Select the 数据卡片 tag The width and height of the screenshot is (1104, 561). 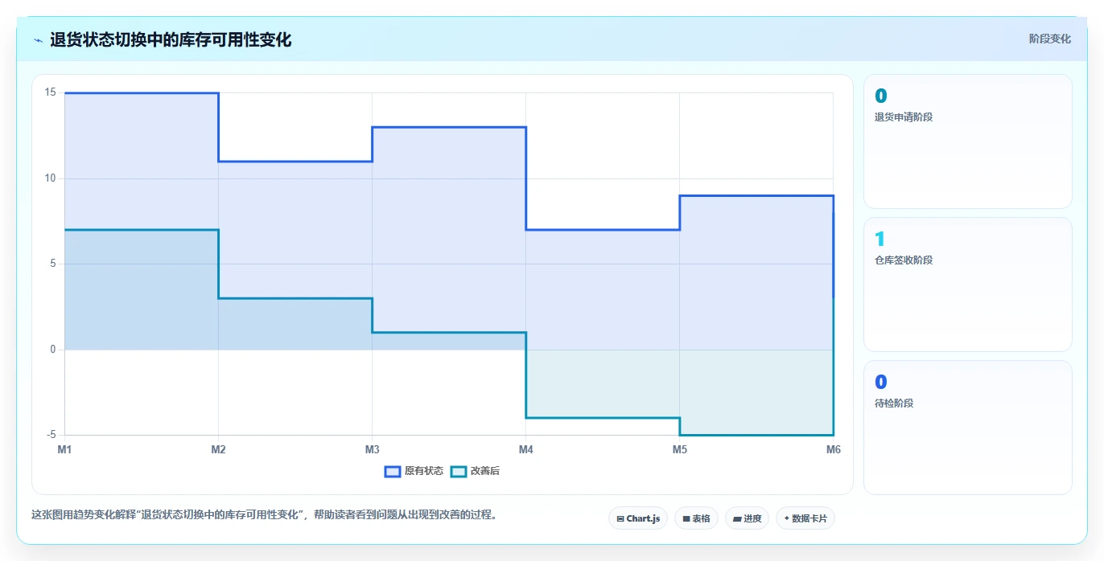805,518
